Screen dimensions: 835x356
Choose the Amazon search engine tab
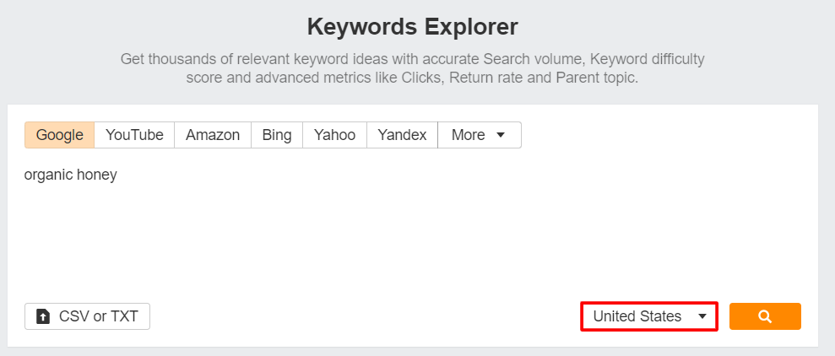click(x=213, y=135)
